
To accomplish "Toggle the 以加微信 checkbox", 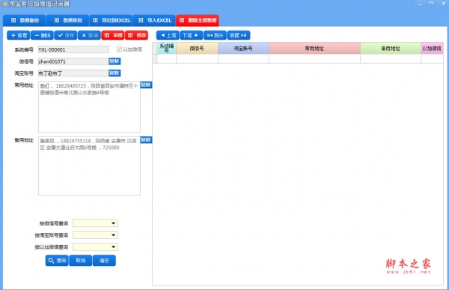I will click(x=119, y=49).
